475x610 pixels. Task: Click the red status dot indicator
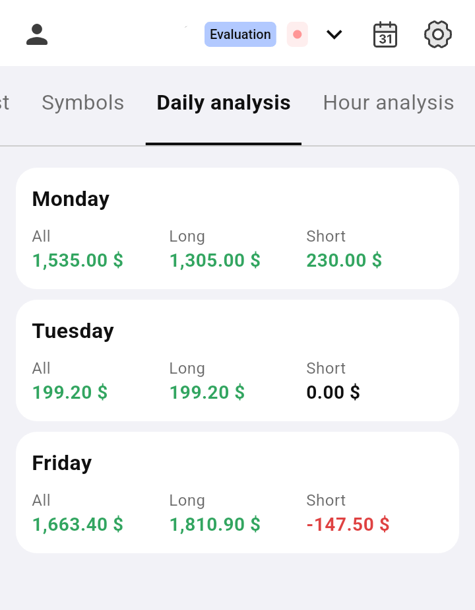pyautogui.click(x=297, y=34)
